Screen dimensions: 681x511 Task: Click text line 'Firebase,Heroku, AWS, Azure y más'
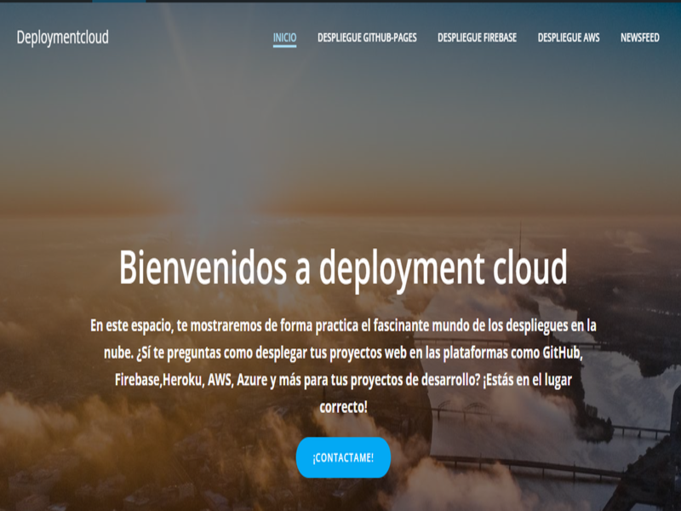point(343,380)
